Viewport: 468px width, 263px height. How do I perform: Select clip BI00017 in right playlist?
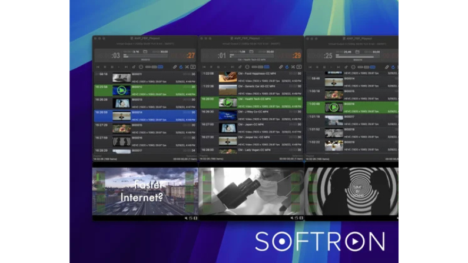tap(353, 120)
